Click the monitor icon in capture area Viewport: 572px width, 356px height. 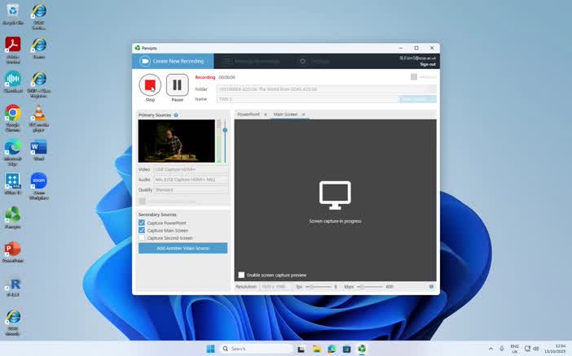(x=335, y=195)
